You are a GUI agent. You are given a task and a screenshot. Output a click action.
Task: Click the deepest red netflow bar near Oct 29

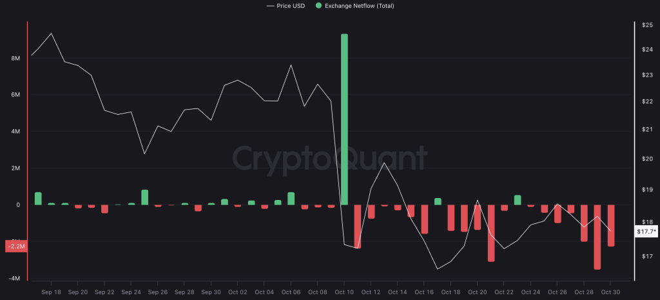click(x=597, y=237)
